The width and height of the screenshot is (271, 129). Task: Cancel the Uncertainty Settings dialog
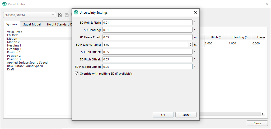(x=186, y=115)
